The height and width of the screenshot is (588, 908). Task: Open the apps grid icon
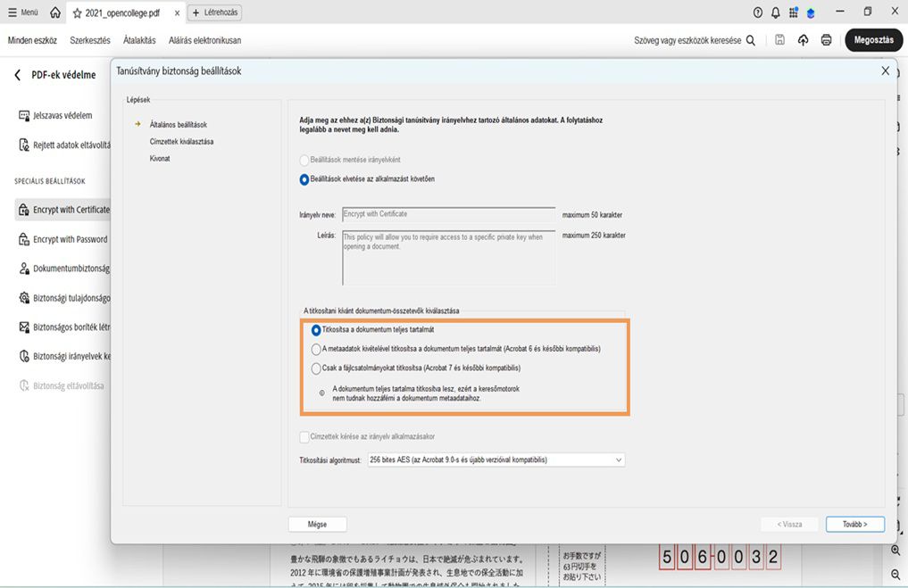pos(793,12)
